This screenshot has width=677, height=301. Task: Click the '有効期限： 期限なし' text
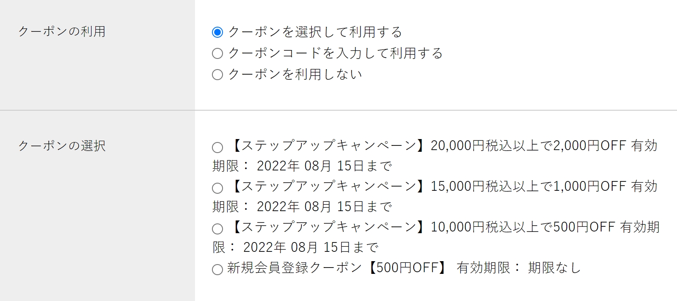[518, 268]
